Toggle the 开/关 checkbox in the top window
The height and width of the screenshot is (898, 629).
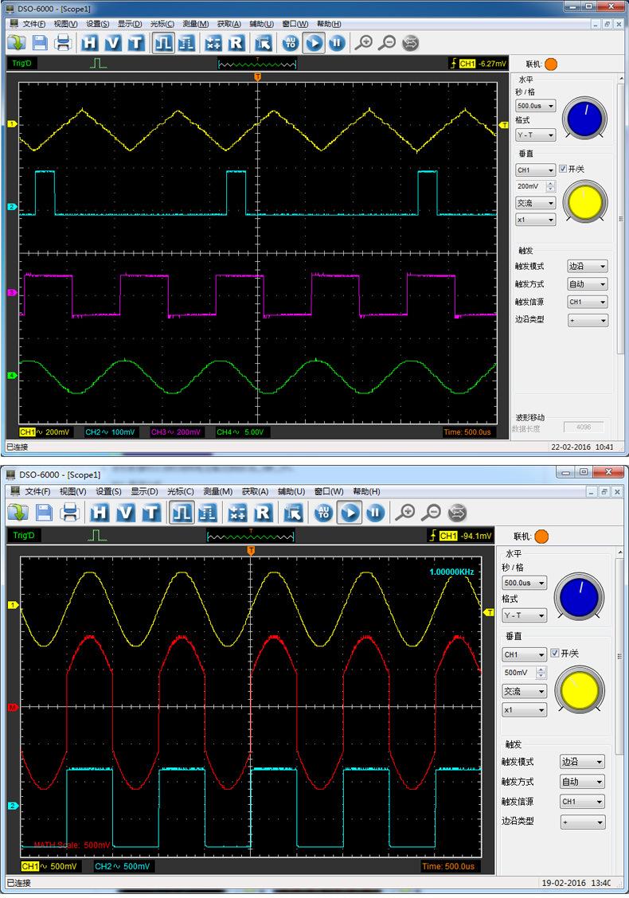click(563, 169)
